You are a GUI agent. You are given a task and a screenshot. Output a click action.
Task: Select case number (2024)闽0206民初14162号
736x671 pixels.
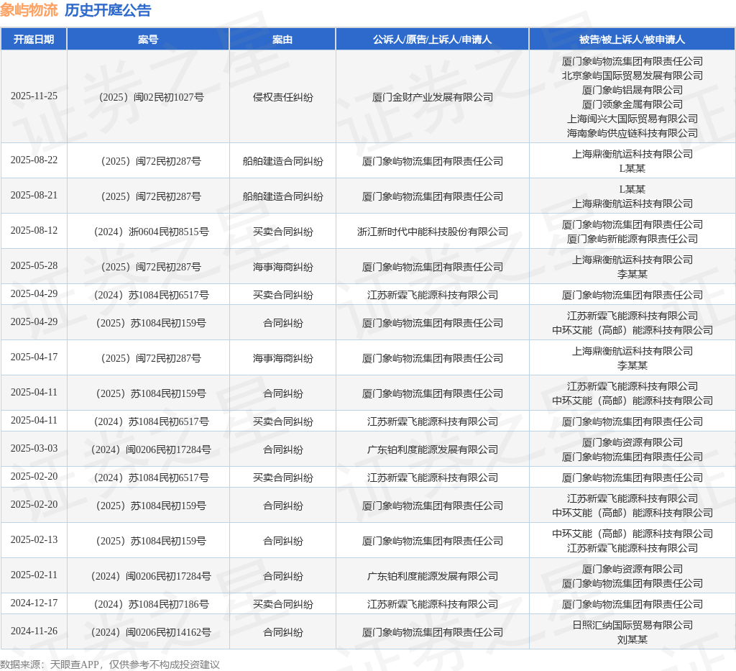151,632
